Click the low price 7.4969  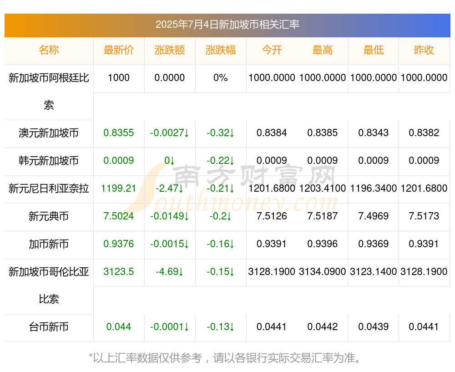(374, 216)
